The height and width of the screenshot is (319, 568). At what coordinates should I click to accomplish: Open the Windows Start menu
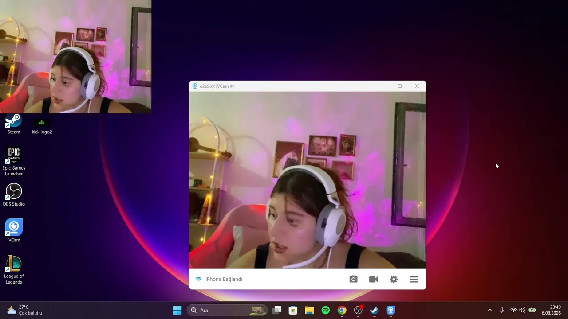point(177,310)
